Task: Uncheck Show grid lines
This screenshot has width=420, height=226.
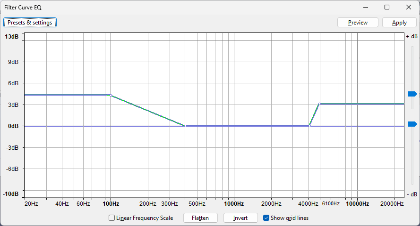Action: pos(266,218)
